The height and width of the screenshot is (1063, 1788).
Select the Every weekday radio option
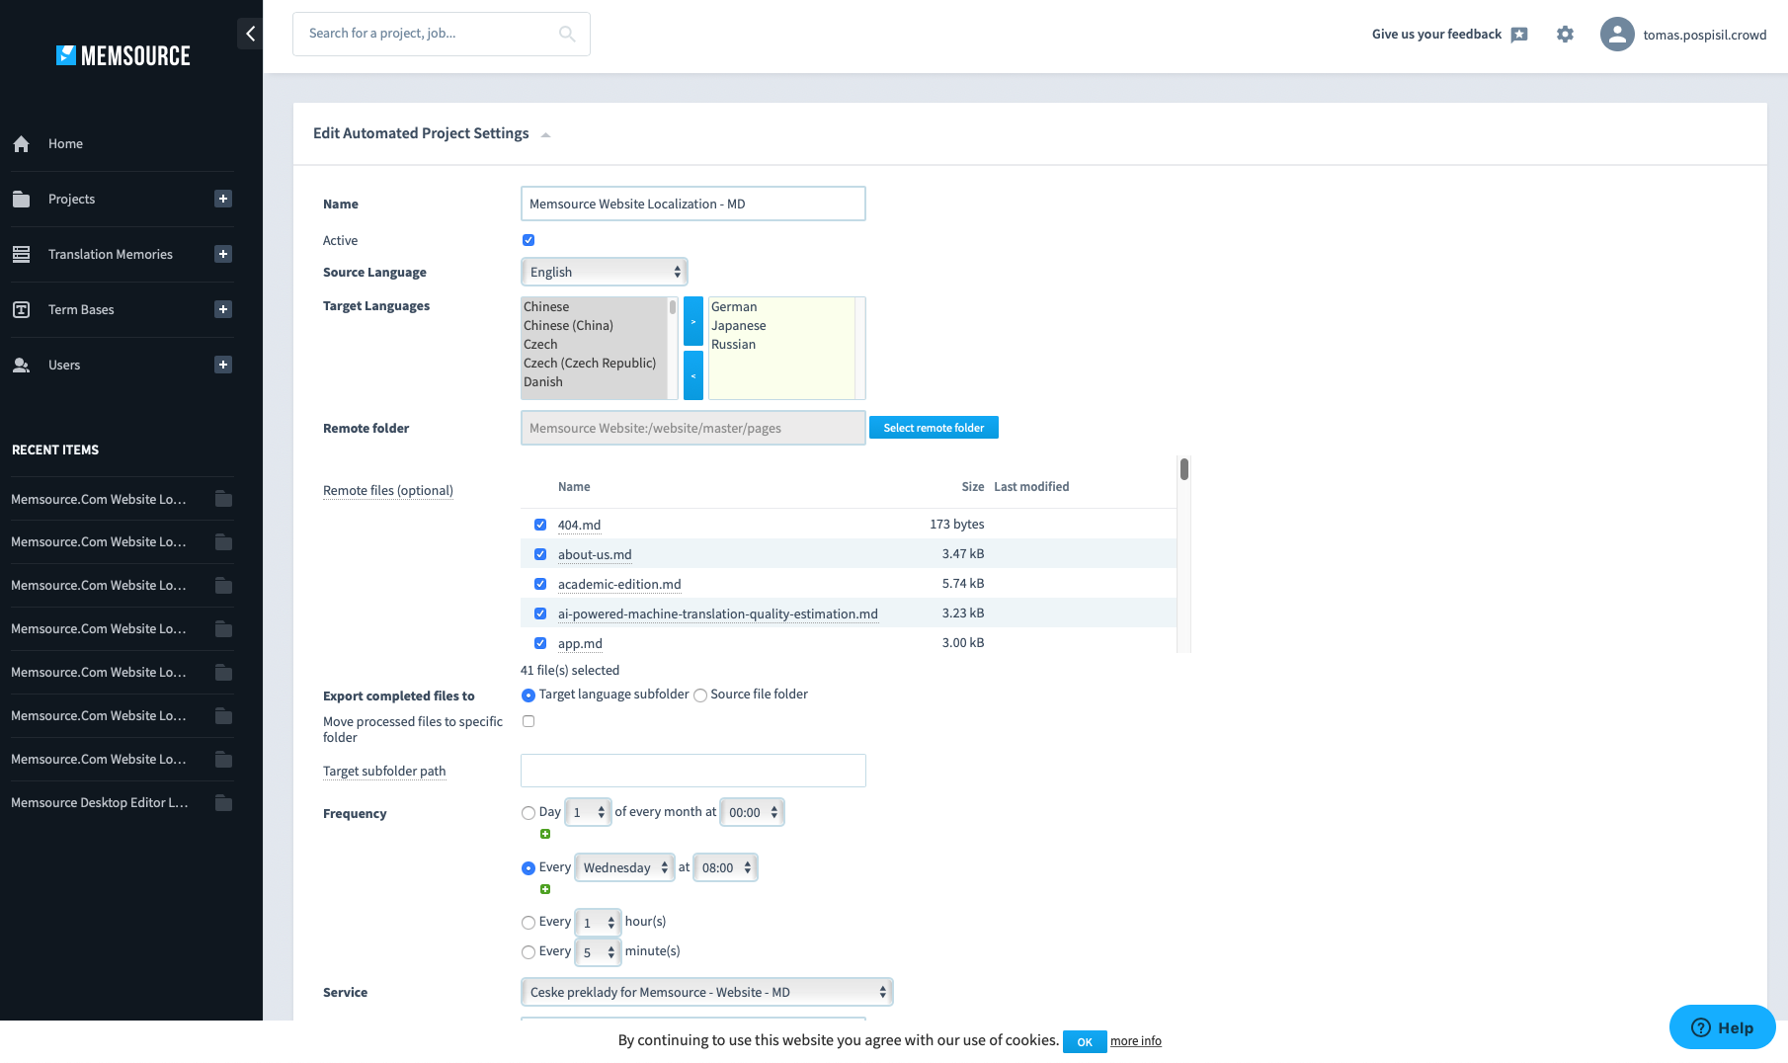(x=528, y=868)
